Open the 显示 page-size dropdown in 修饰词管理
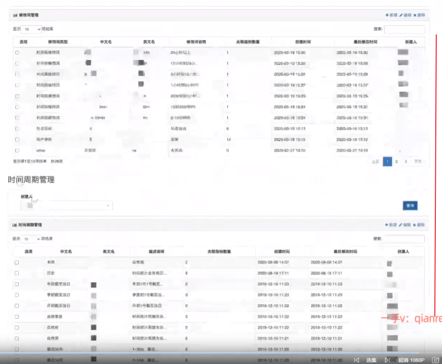This screenshot has height=364, width=442. tap(31, 29)
